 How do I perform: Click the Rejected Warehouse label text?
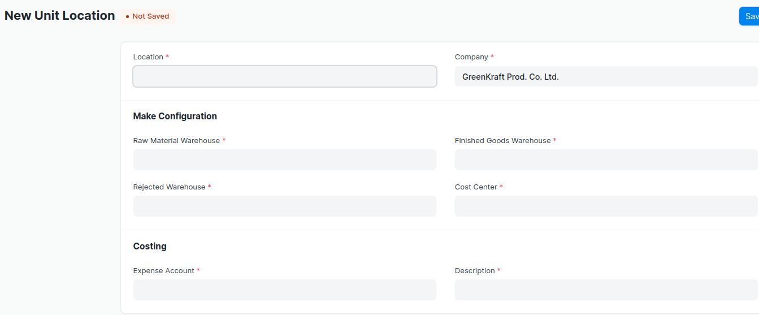tap(169, 187)
